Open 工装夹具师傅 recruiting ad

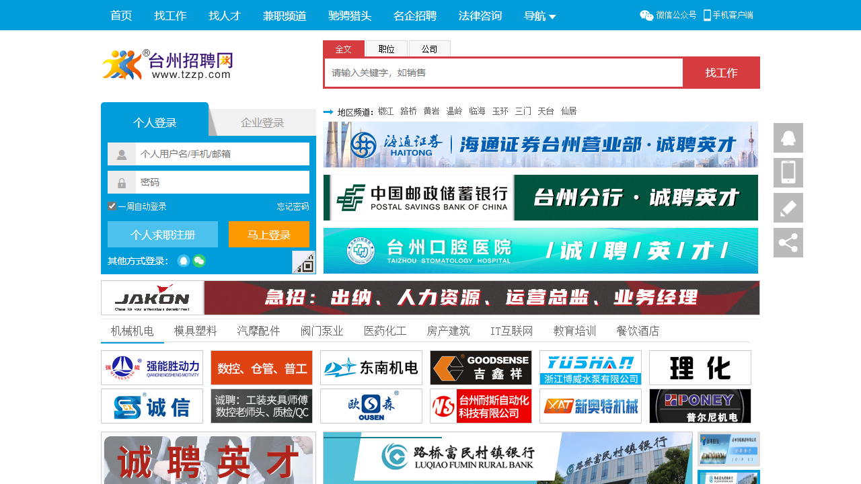pos(262,406)
